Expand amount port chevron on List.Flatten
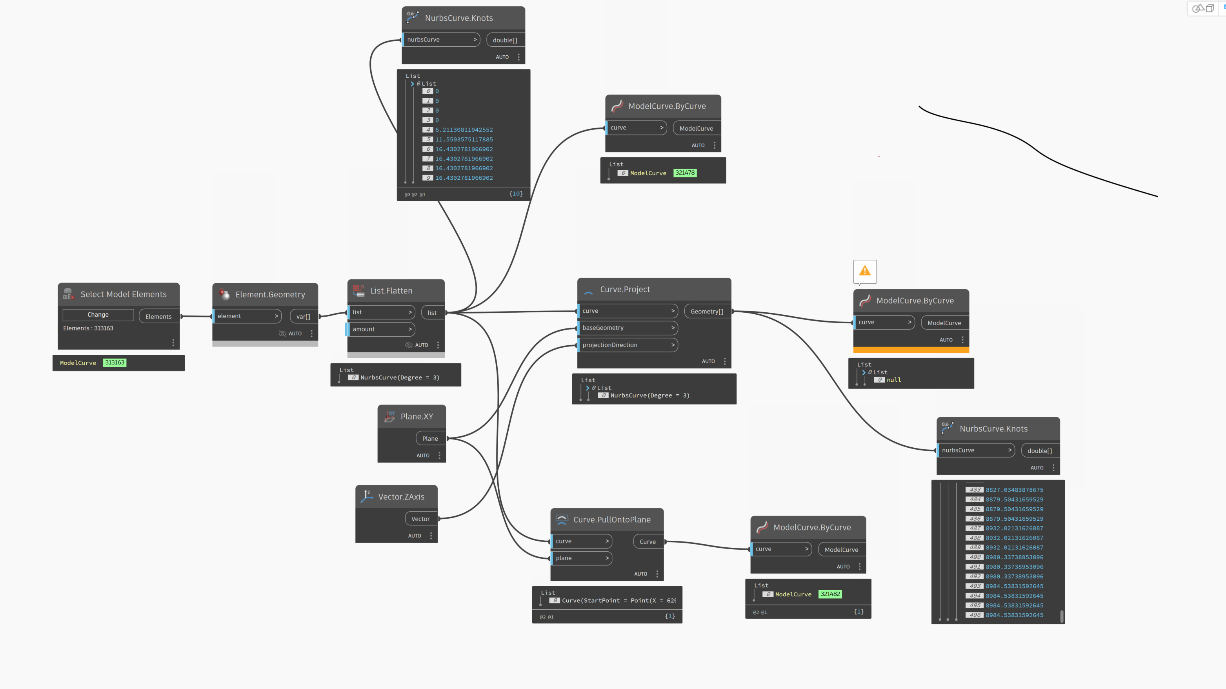This screenshot has height=689, width=1226. [410, 329]
